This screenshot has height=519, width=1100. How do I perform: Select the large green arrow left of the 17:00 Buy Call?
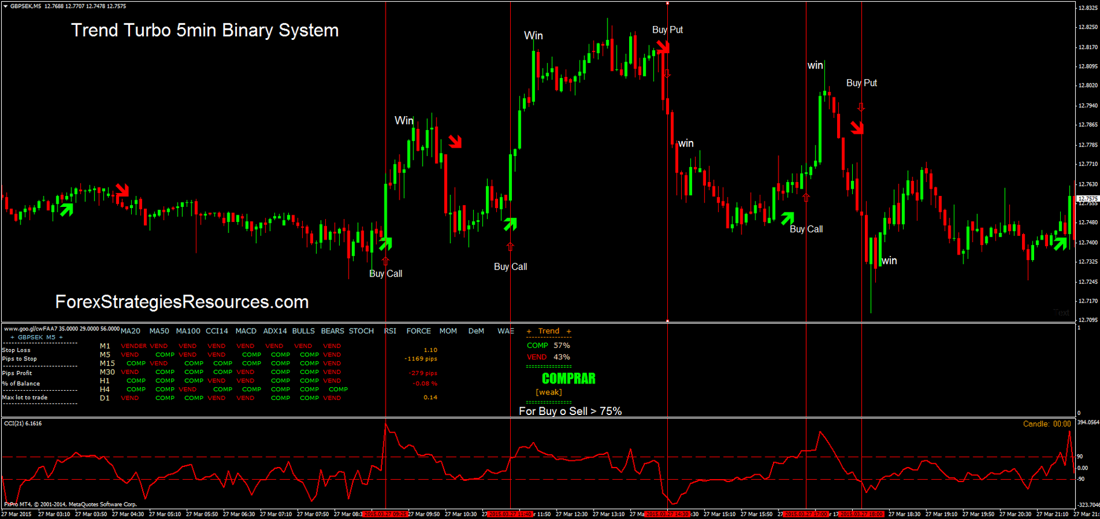tap(788, 218)
